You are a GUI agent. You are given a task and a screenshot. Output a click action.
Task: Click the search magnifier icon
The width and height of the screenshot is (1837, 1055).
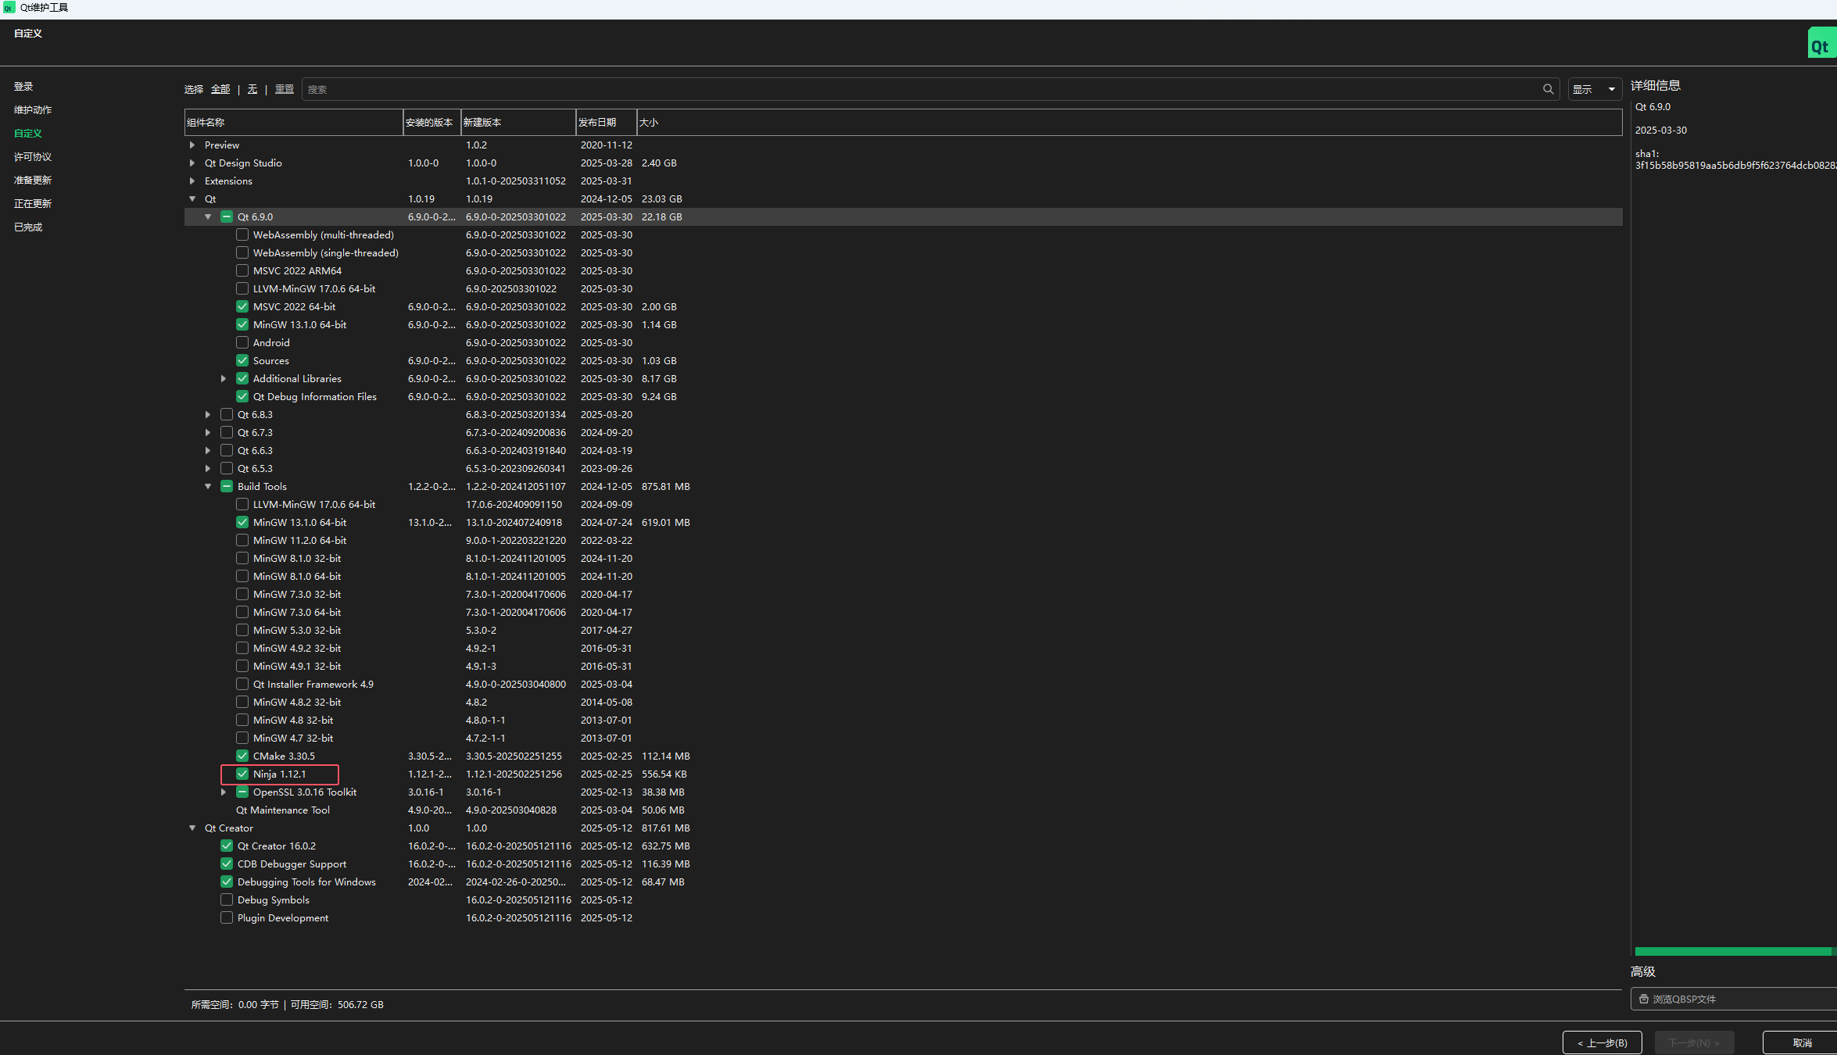tap(1548, 89)
